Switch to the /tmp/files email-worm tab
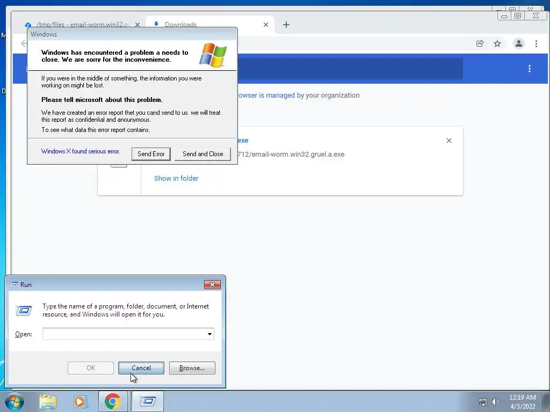Image resolution: width=550 pixels, height=412 pixels. (81, 25)
